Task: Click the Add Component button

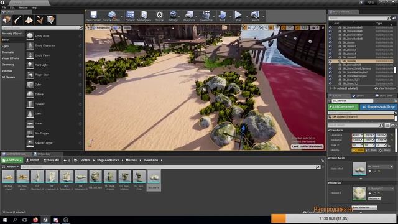Action: pos(343,107)
